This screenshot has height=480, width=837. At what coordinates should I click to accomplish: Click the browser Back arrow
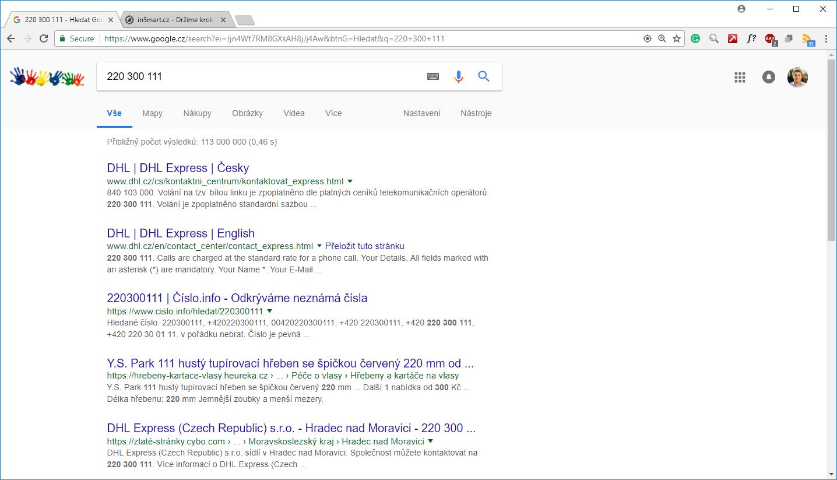10,38
